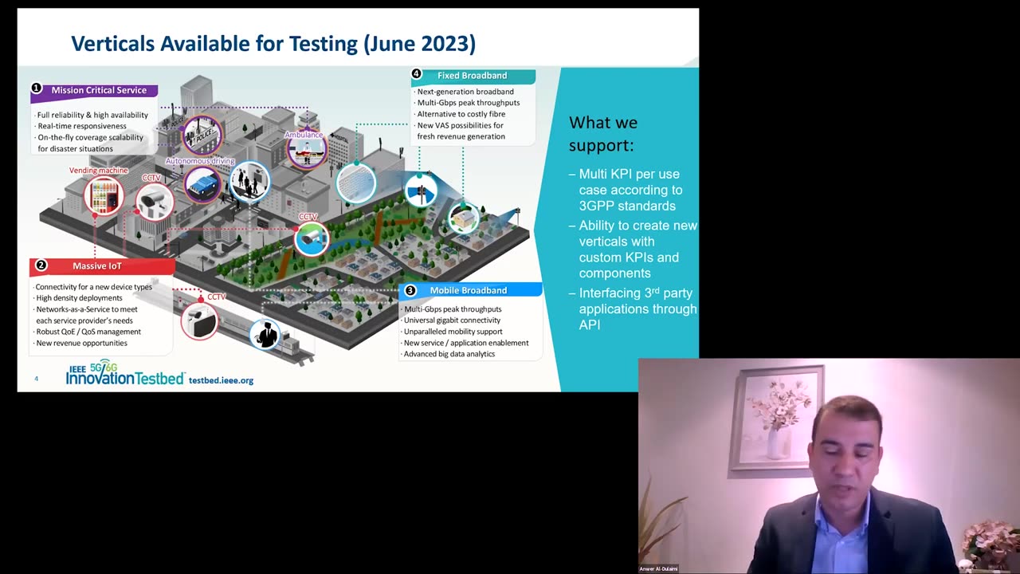
Task: Select the pedestrians silhouette circle icon
Action: [x=250, y=183]
